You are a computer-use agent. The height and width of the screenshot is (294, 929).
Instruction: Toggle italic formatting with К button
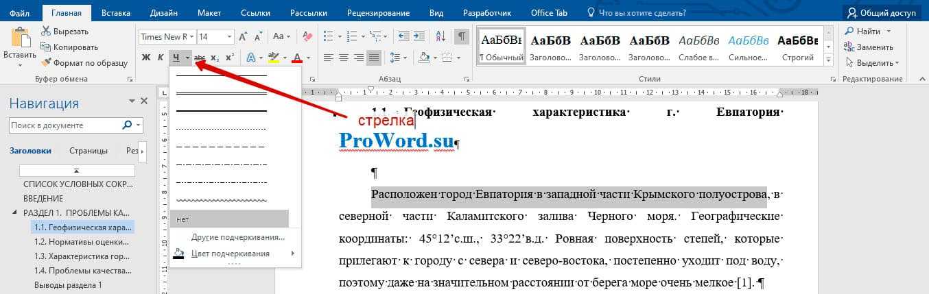(x=161, y=58)
